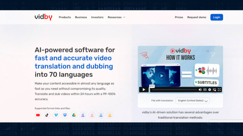Open the English (United States) language dropdown
This screenshot has height=136, width=243.
192,100
